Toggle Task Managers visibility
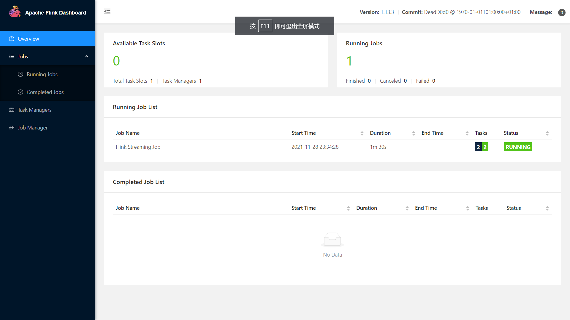The image size is (570, 320). click(x=47, y=110)
